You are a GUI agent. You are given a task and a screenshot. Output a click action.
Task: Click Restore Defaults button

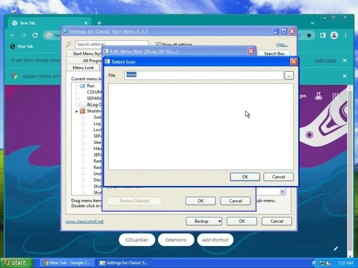(x=135, y=201)
